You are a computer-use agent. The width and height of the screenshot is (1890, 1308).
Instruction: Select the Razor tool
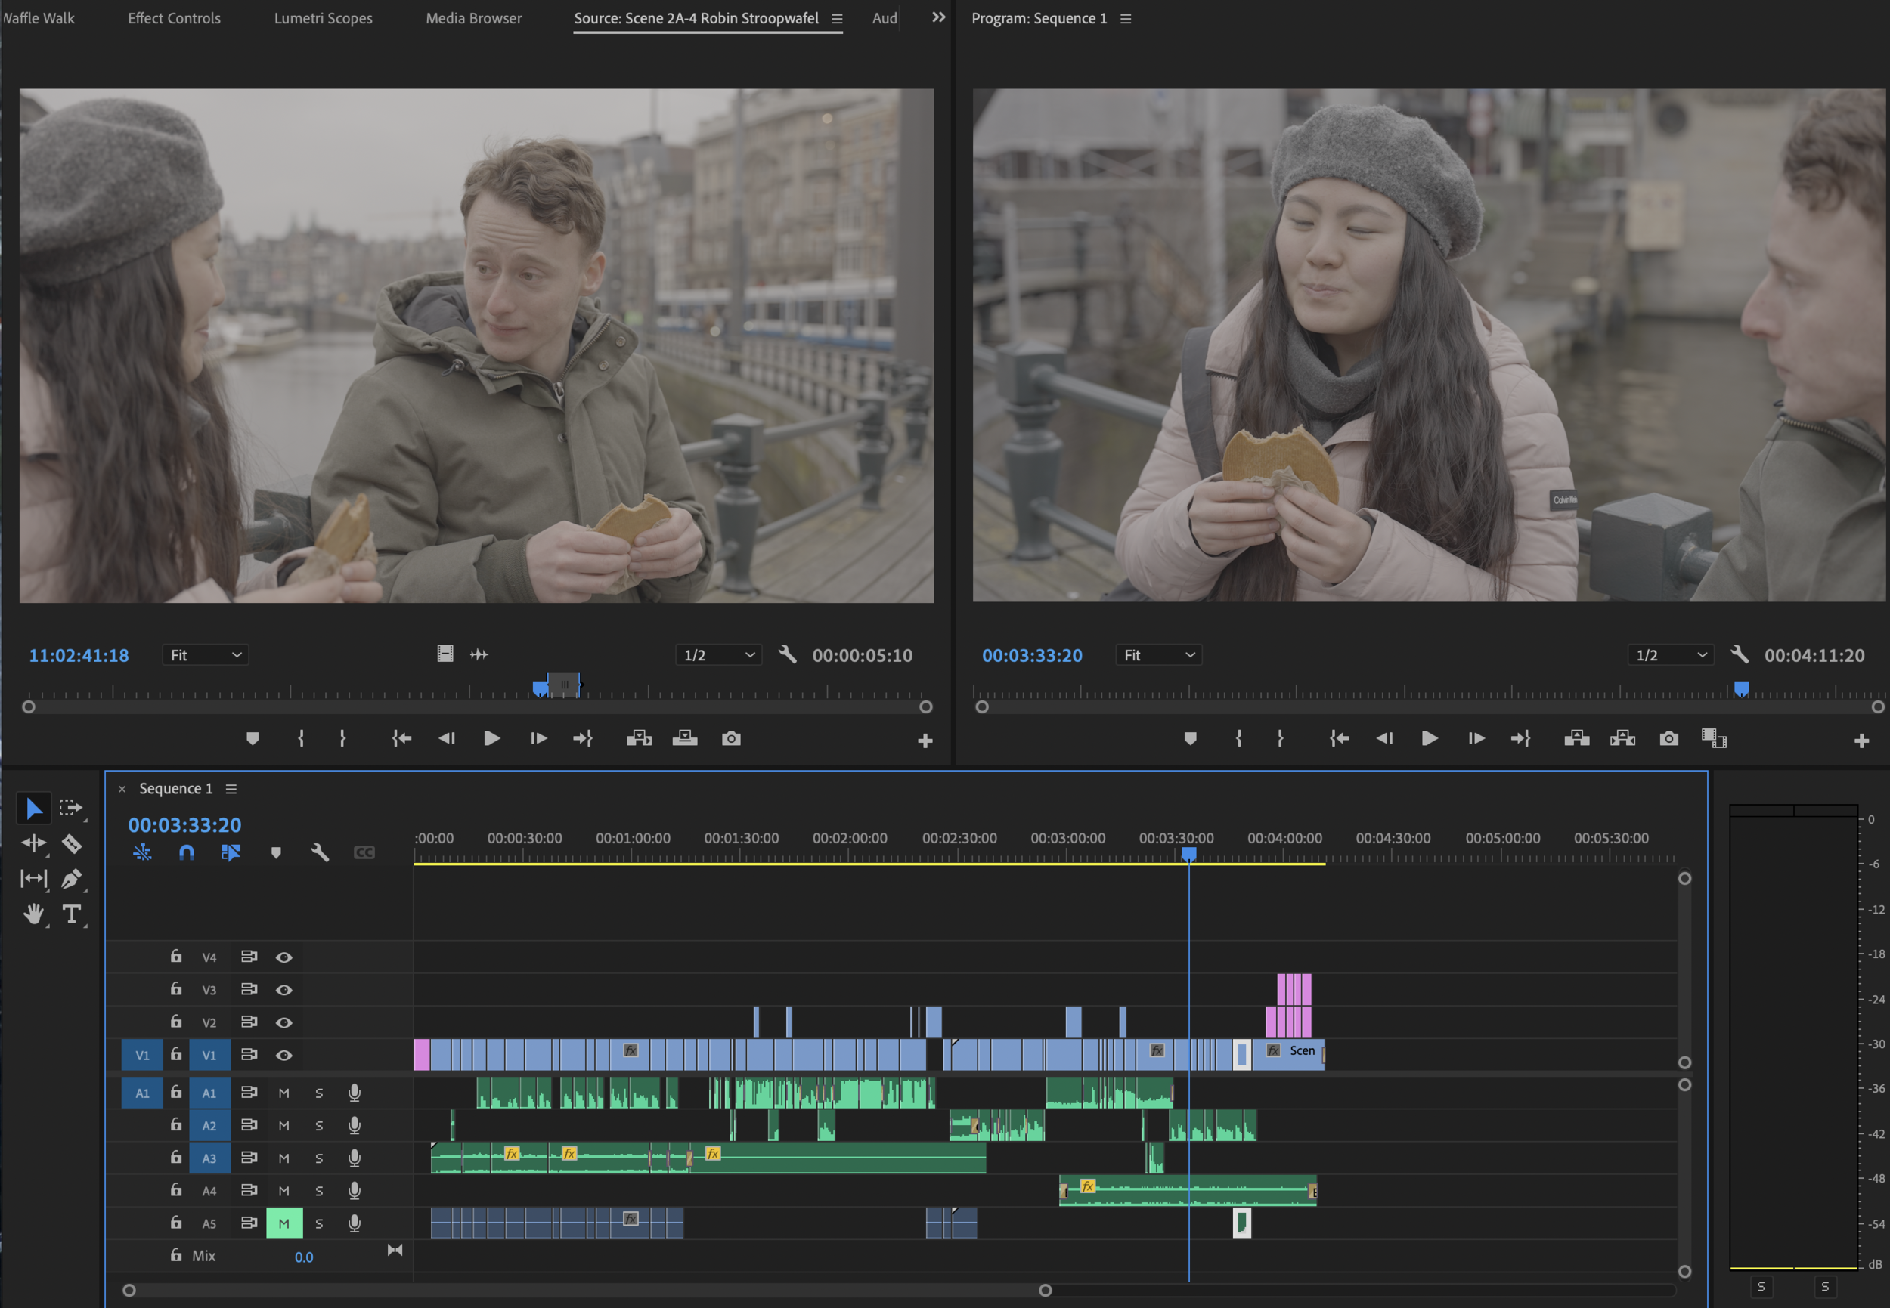click(71, 843)
